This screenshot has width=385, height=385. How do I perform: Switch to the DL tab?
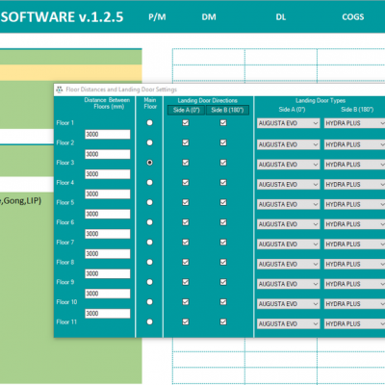coord(281,17)
